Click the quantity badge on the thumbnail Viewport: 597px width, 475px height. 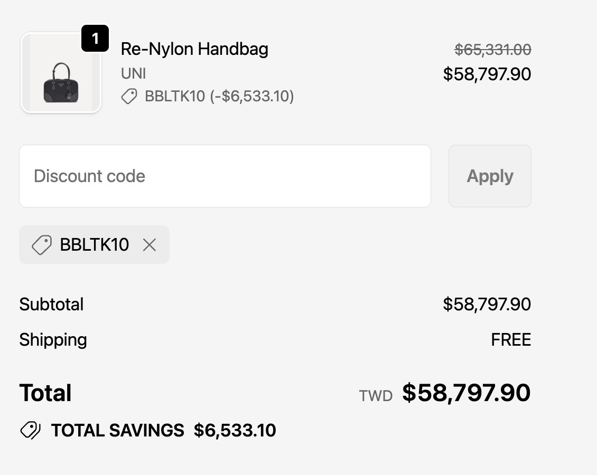95,39
